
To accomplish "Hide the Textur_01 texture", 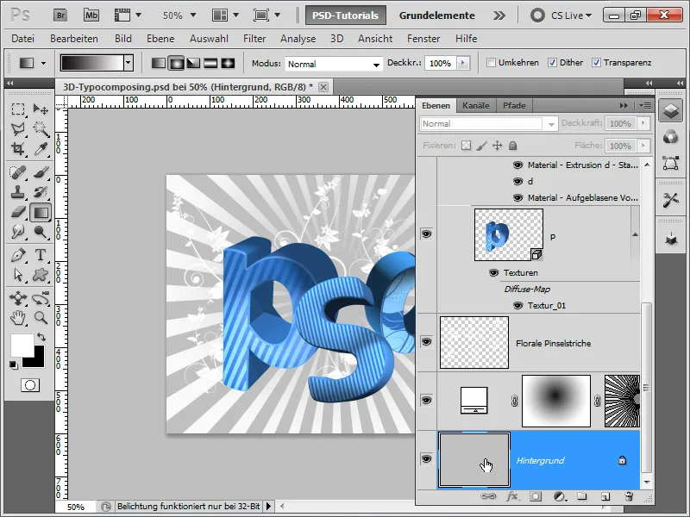I will pos(518,305).
